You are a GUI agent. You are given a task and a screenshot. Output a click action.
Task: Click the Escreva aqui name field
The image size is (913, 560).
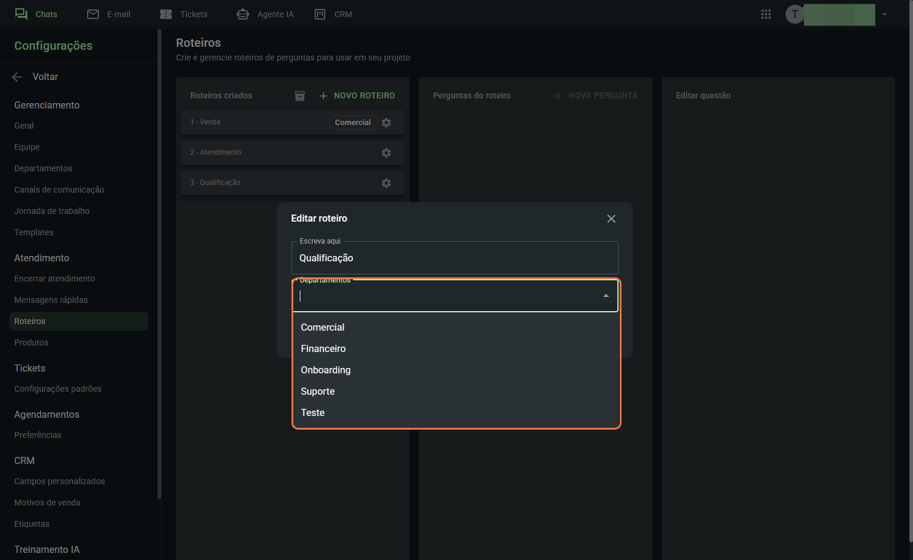pos(455,258)
